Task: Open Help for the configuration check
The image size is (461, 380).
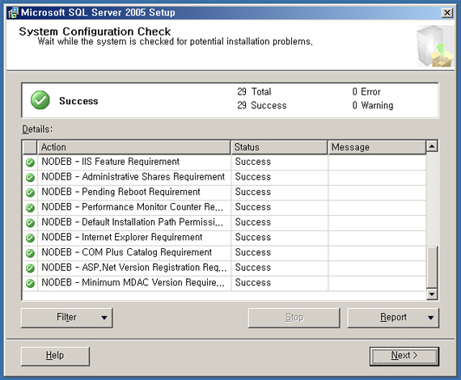Action: click(x=55, y=357)
